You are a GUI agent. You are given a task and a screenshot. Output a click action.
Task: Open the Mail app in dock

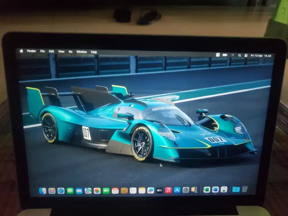79,191
